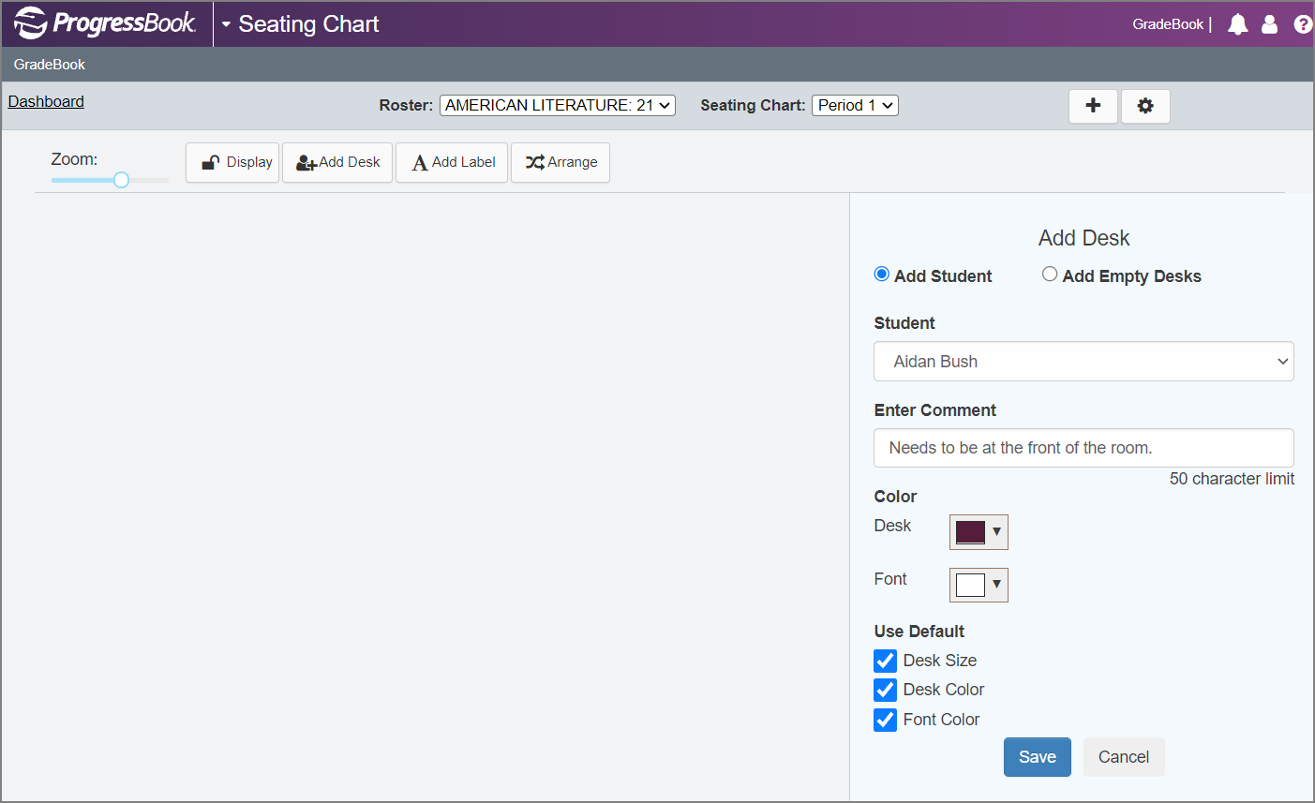Viewport: 1315px width, 803px height.
Task: Open the Desk color picker dropdown
Action: [979, 532]
